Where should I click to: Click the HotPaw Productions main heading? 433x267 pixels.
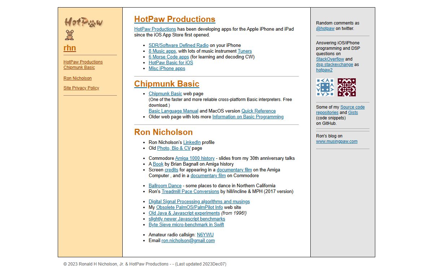click(175, 19)
